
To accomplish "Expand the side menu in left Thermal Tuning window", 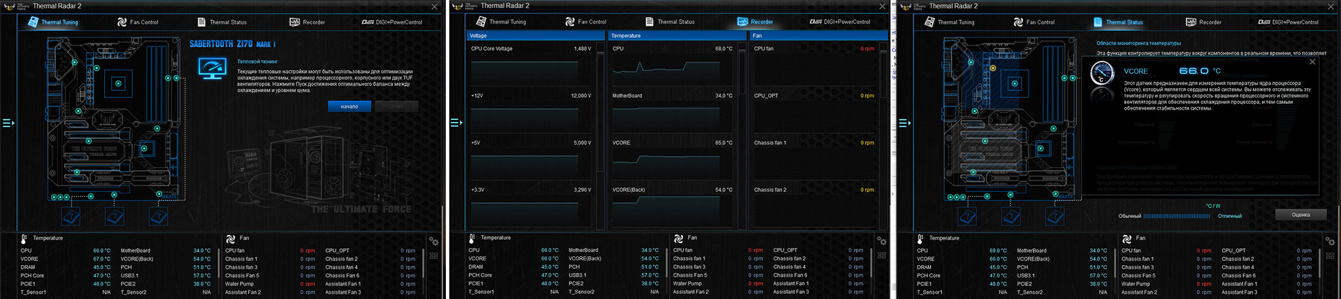I will coord(8,123).
